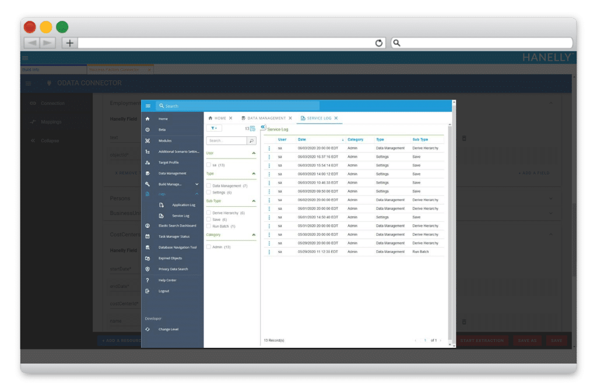Image resolution: width=597 pixels, height=388 pixels.
Task: Click the Target Profile icon
Action: 148,163
